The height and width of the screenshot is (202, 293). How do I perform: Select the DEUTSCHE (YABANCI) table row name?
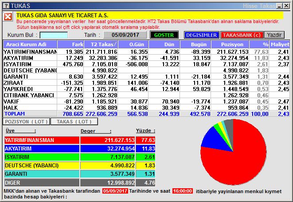[30, 71]
